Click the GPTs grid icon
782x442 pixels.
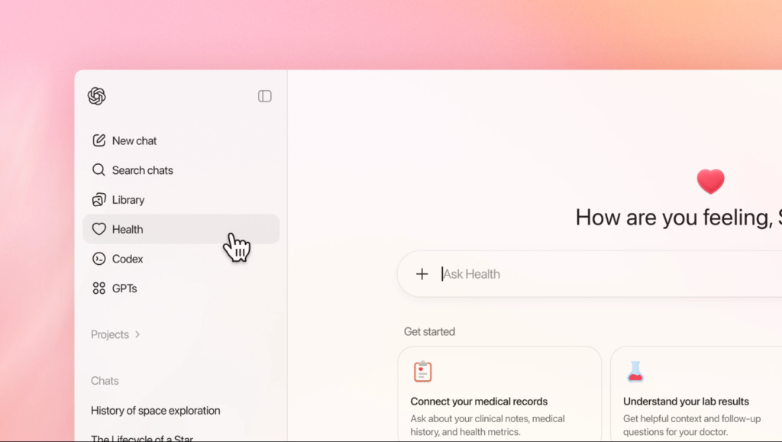99,289
